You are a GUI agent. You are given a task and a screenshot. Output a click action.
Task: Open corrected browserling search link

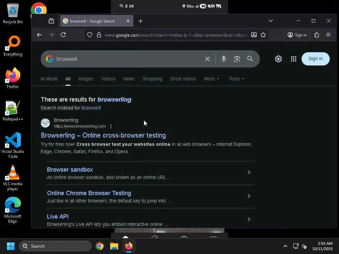click(x=114, y=99)
